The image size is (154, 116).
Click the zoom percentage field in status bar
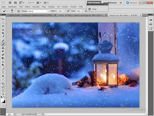pyautogui.click(x=9, y=114)
